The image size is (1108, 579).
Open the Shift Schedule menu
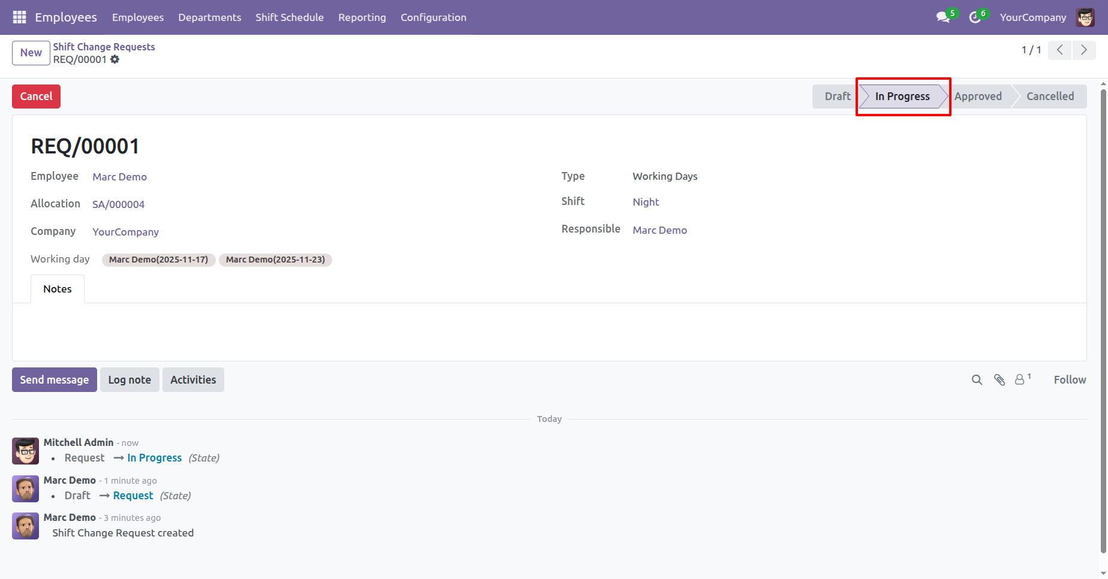(x=290, y=17)
